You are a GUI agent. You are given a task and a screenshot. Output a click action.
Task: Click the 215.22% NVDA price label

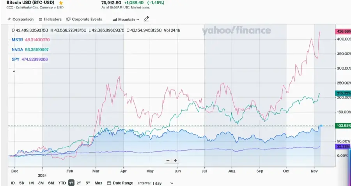343,93
